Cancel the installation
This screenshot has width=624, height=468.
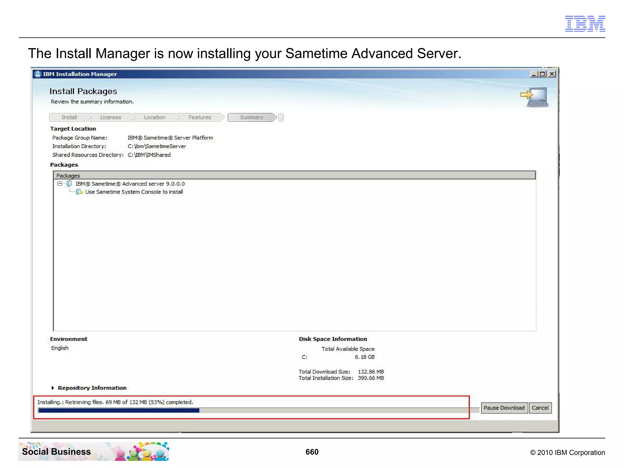[x=540, y=408]
